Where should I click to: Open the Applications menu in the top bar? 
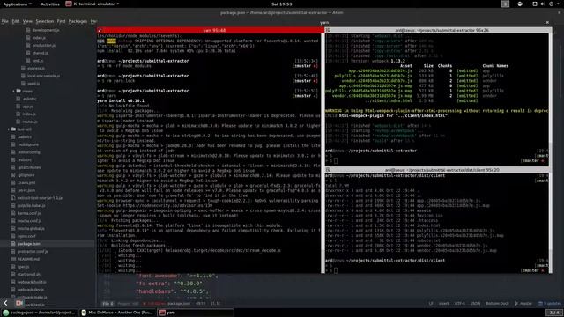[x=18, y=4]
